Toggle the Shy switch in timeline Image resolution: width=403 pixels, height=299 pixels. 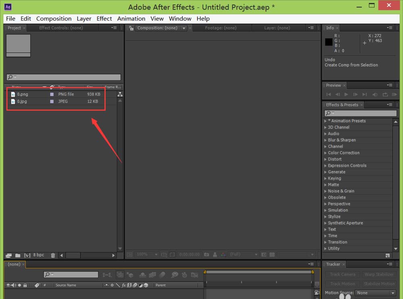click(143, 275)
